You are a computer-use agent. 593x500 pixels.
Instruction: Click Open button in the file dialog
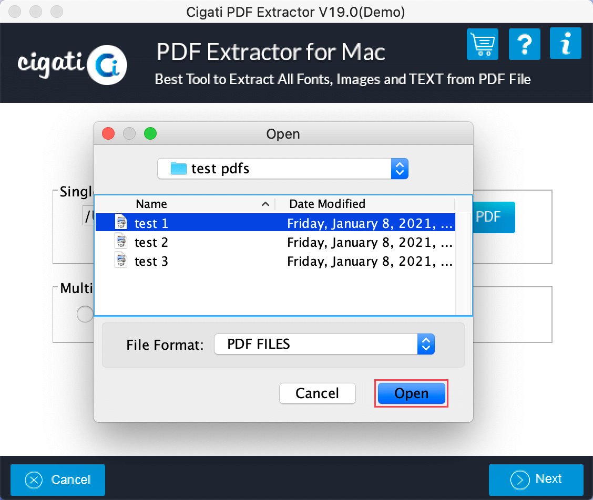(x=412, y=393)
